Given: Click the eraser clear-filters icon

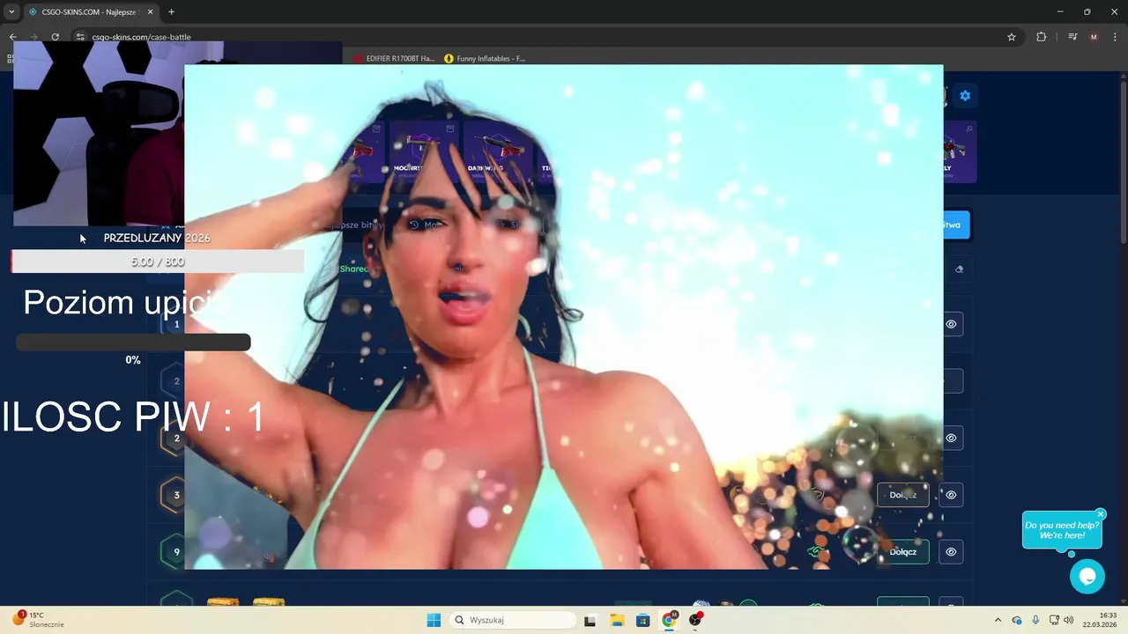Looking at the screenshot, I should (960, 269).
